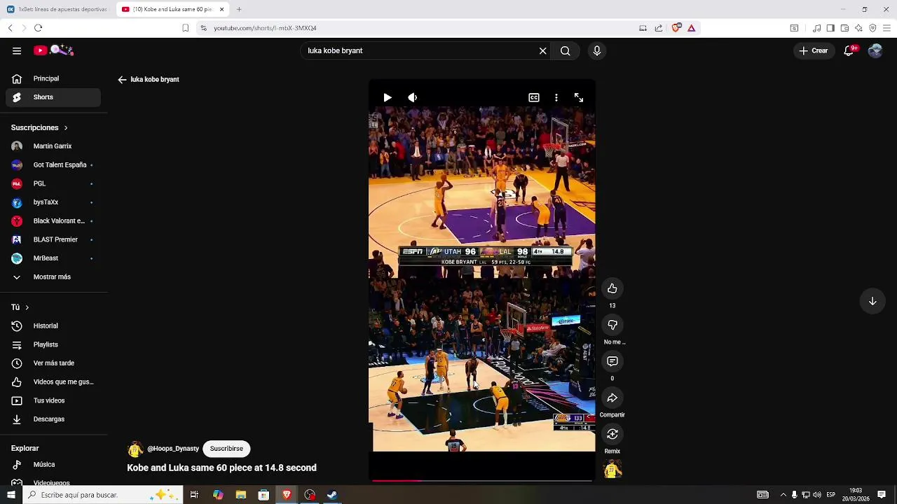Viewport: 897px width, 504px height.
Task: Share the Short via Compartir
Action: coord(612,398)
